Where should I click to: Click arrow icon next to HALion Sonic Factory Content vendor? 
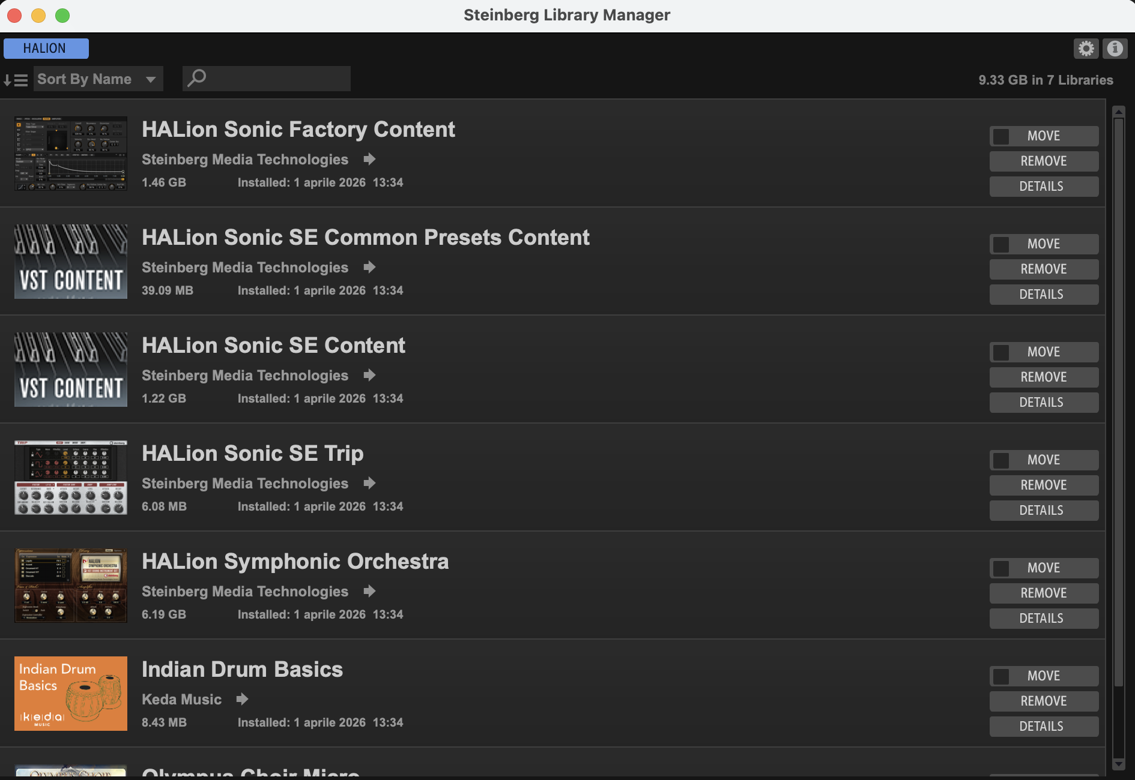[369, 159]
